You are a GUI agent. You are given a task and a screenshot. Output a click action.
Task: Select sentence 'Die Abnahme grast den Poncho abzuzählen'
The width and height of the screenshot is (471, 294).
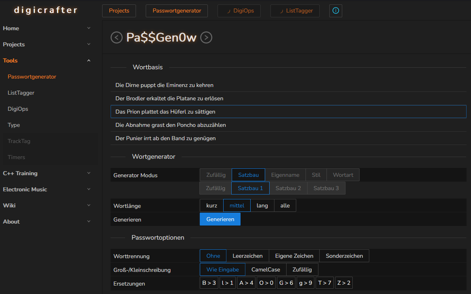(288, 125)
